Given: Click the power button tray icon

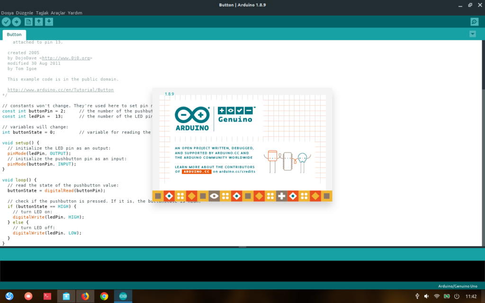Looking at the screenshot, I should [x=457, y=296].
